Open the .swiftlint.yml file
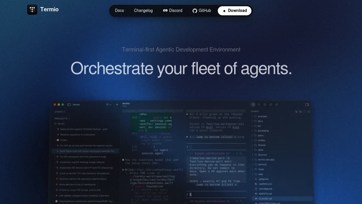 pos(263,184)
